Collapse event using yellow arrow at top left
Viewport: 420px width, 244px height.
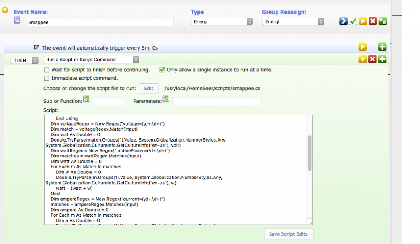click(x=5, y=10)
